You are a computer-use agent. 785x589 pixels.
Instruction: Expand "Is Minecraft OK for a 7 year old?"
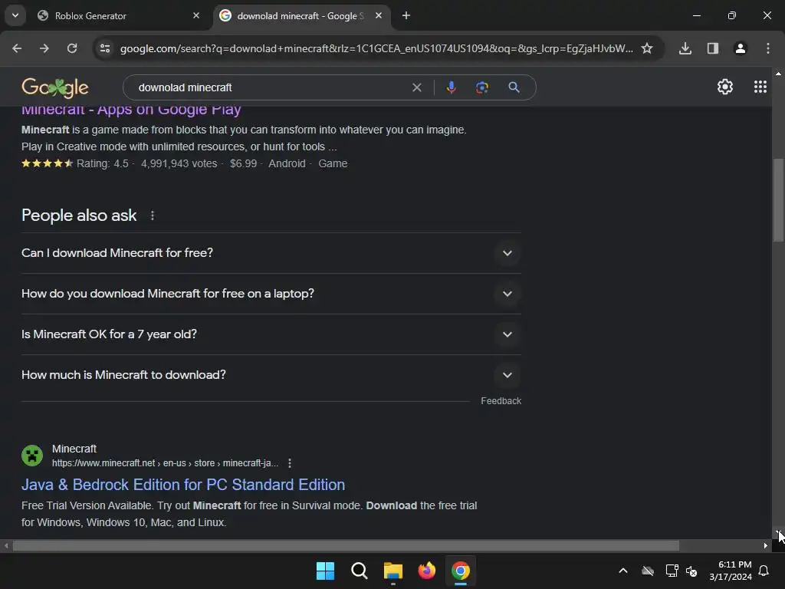coord(271,334)
